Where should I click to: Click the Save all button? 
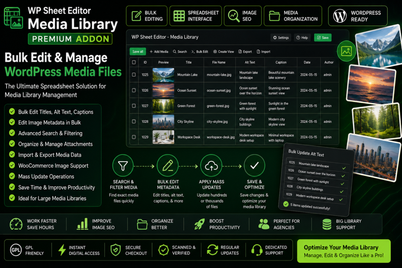point(138,51)
